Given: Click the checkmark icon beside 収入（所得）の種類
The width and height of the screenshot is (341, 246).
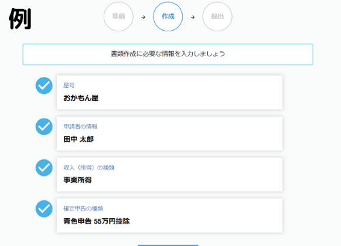Looking at the screenshot, I should click(x=44, y=168).
